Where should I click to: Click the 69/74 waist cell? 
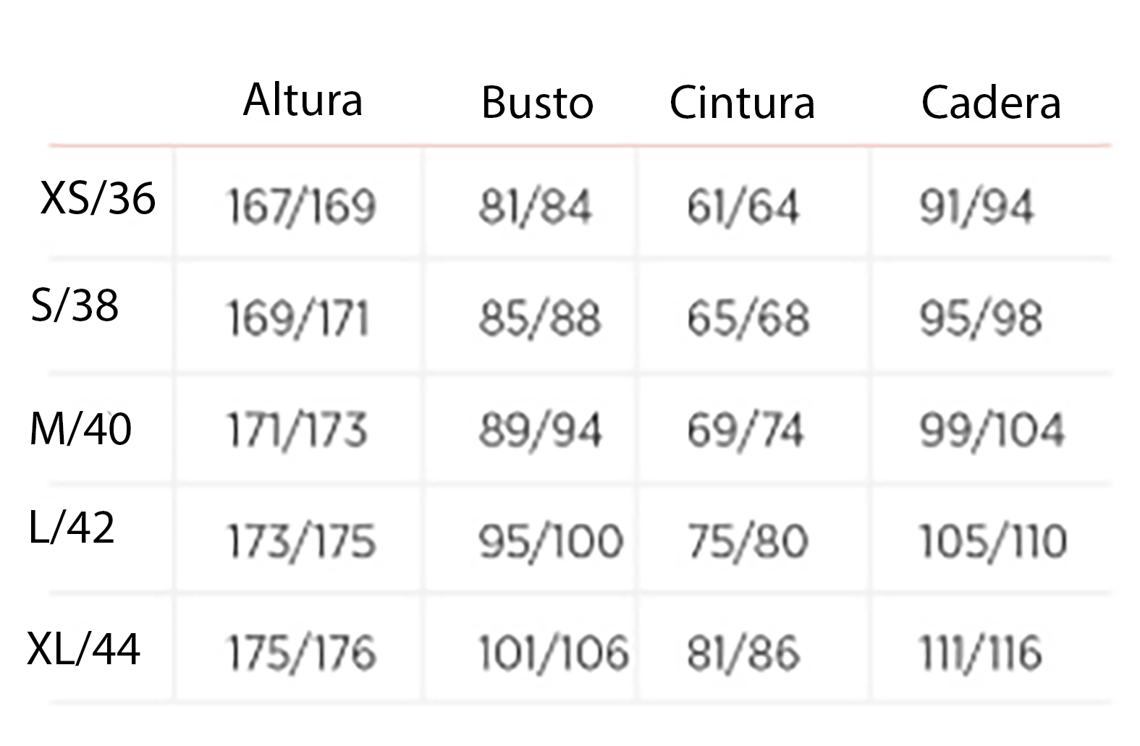tap(745, 430)
